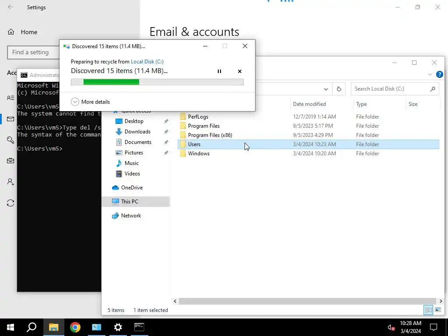
Task: Open address bar history dropdown
Action: click(x=325, y=89)
